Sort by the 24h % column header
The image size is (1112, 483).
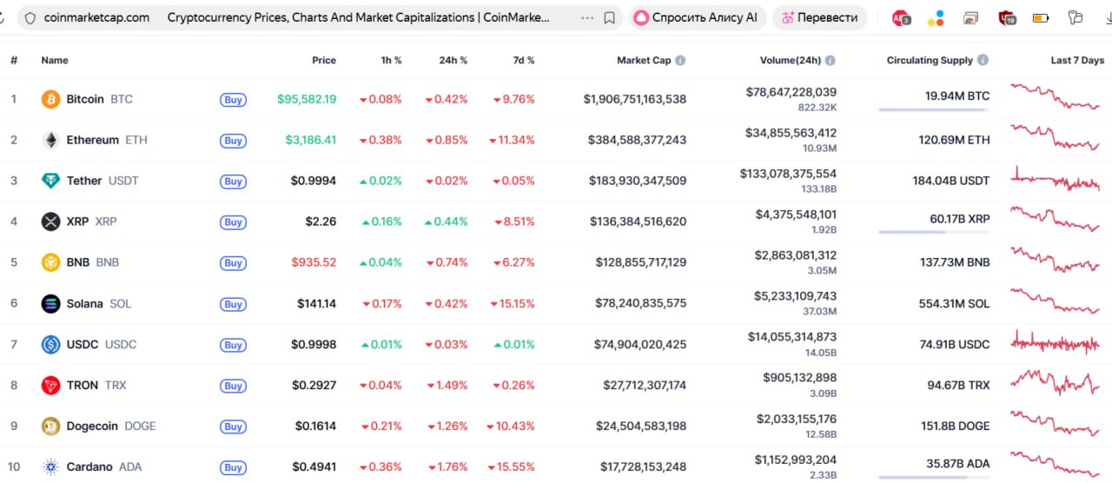coord(453,61)
